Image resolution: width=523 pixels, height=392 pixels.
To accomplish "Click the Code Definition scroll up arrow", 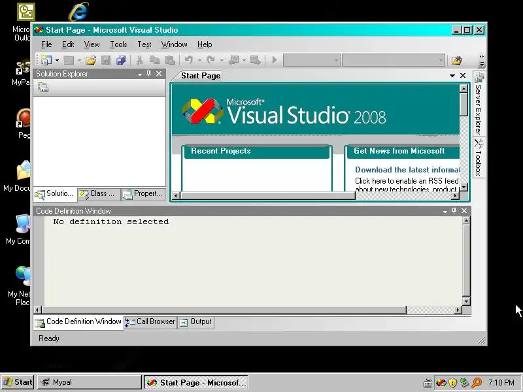I will point(466,220).
